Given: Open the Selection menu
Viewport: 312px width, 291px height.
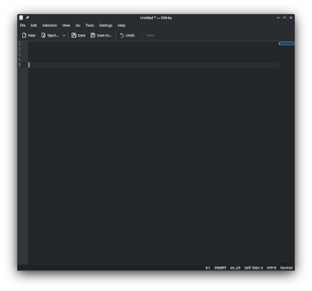Looking at the screenshot, I should point(50,25).
